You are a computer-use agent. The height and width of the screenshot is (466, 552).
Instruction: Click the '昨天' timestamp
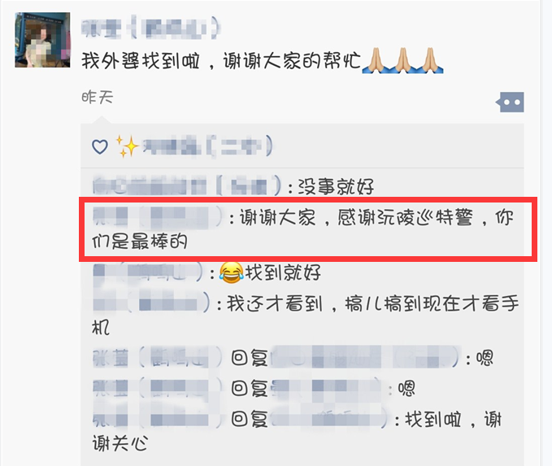[x=98, y=97]
